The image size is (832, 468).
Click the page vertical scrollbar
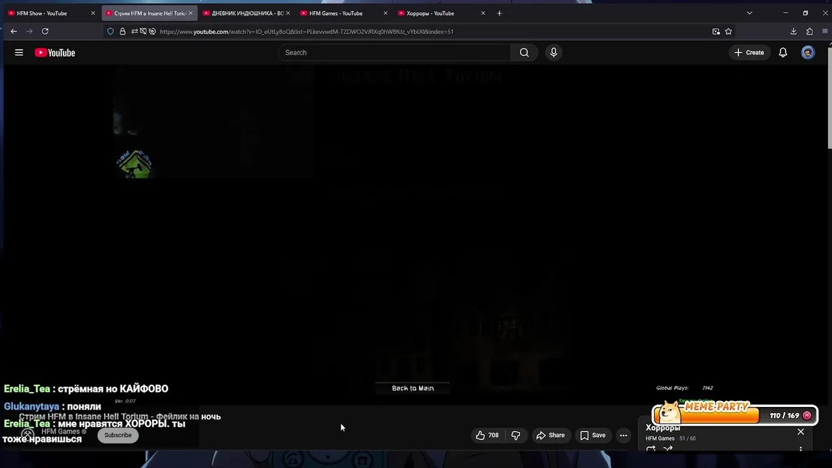click(829, 97)
